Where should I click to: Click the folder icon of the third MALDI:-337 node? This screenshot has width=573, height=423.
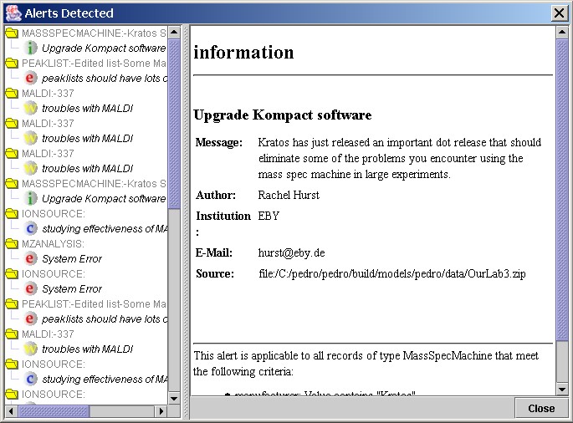[x=12, y=154]
